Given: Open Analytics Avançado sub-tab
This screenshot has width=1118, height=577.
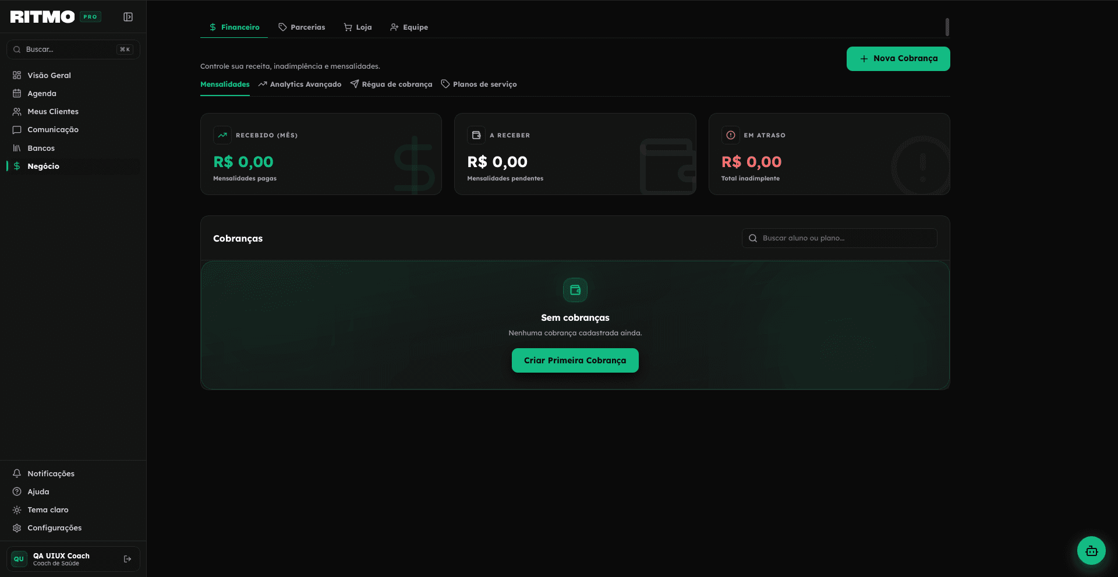Looking at the screenshot, I should (300, 84).
